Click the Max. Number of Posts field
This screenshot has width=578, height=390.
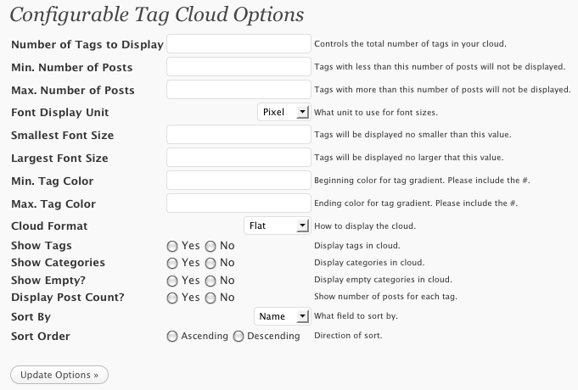coord(238,89)
